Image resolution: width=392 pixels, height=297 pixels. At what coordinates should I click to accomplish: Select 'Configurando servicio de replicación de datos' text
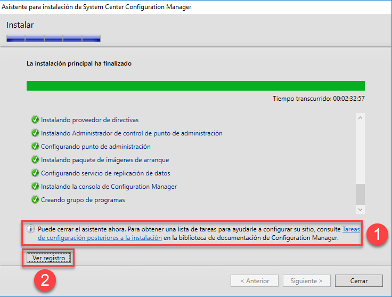point(105,173)
